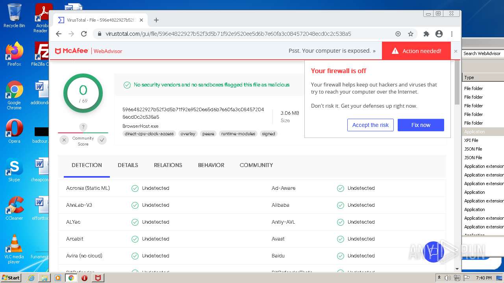Click the Alibaba vendor name

pos(280,205)
